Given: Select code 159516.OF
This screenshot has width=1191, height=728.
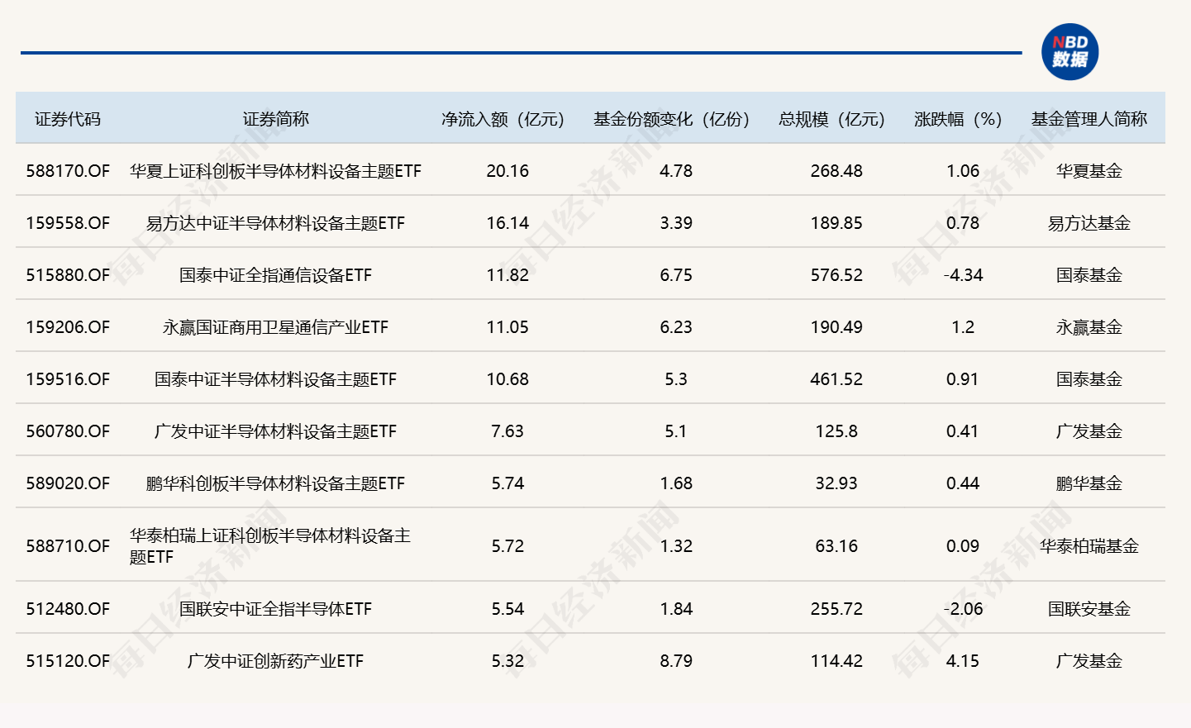Looking at the screenshot, I should click(68, 379).
